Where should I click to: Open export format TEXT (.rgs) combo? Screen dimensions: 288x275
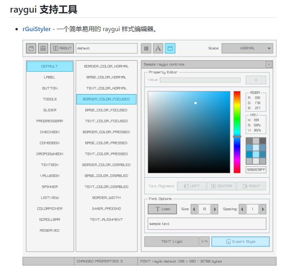[x=171, y=242]
